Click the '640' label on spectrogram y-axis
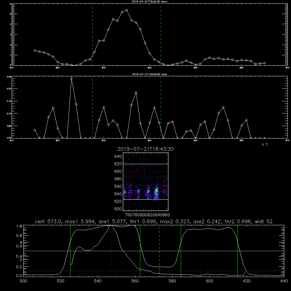291x291 pixels. [118, 157]
